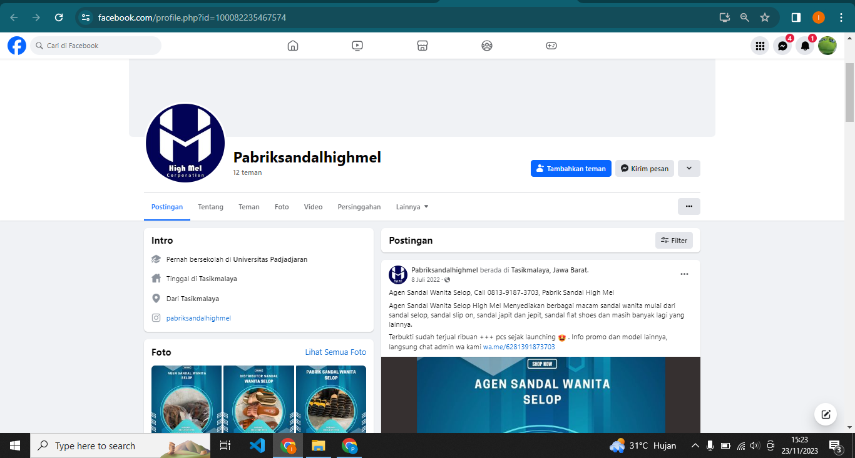Image resolution: width=855 pixels, height=458 pixels.
Task: Open the Groups icon
Action: tap(487, 46)
